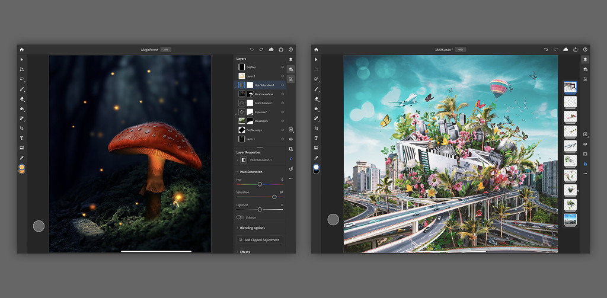The width and height of the screenshot is (607, 298).
Task: Open cloud document status in MagicForest header
Action: click(271, 49)
